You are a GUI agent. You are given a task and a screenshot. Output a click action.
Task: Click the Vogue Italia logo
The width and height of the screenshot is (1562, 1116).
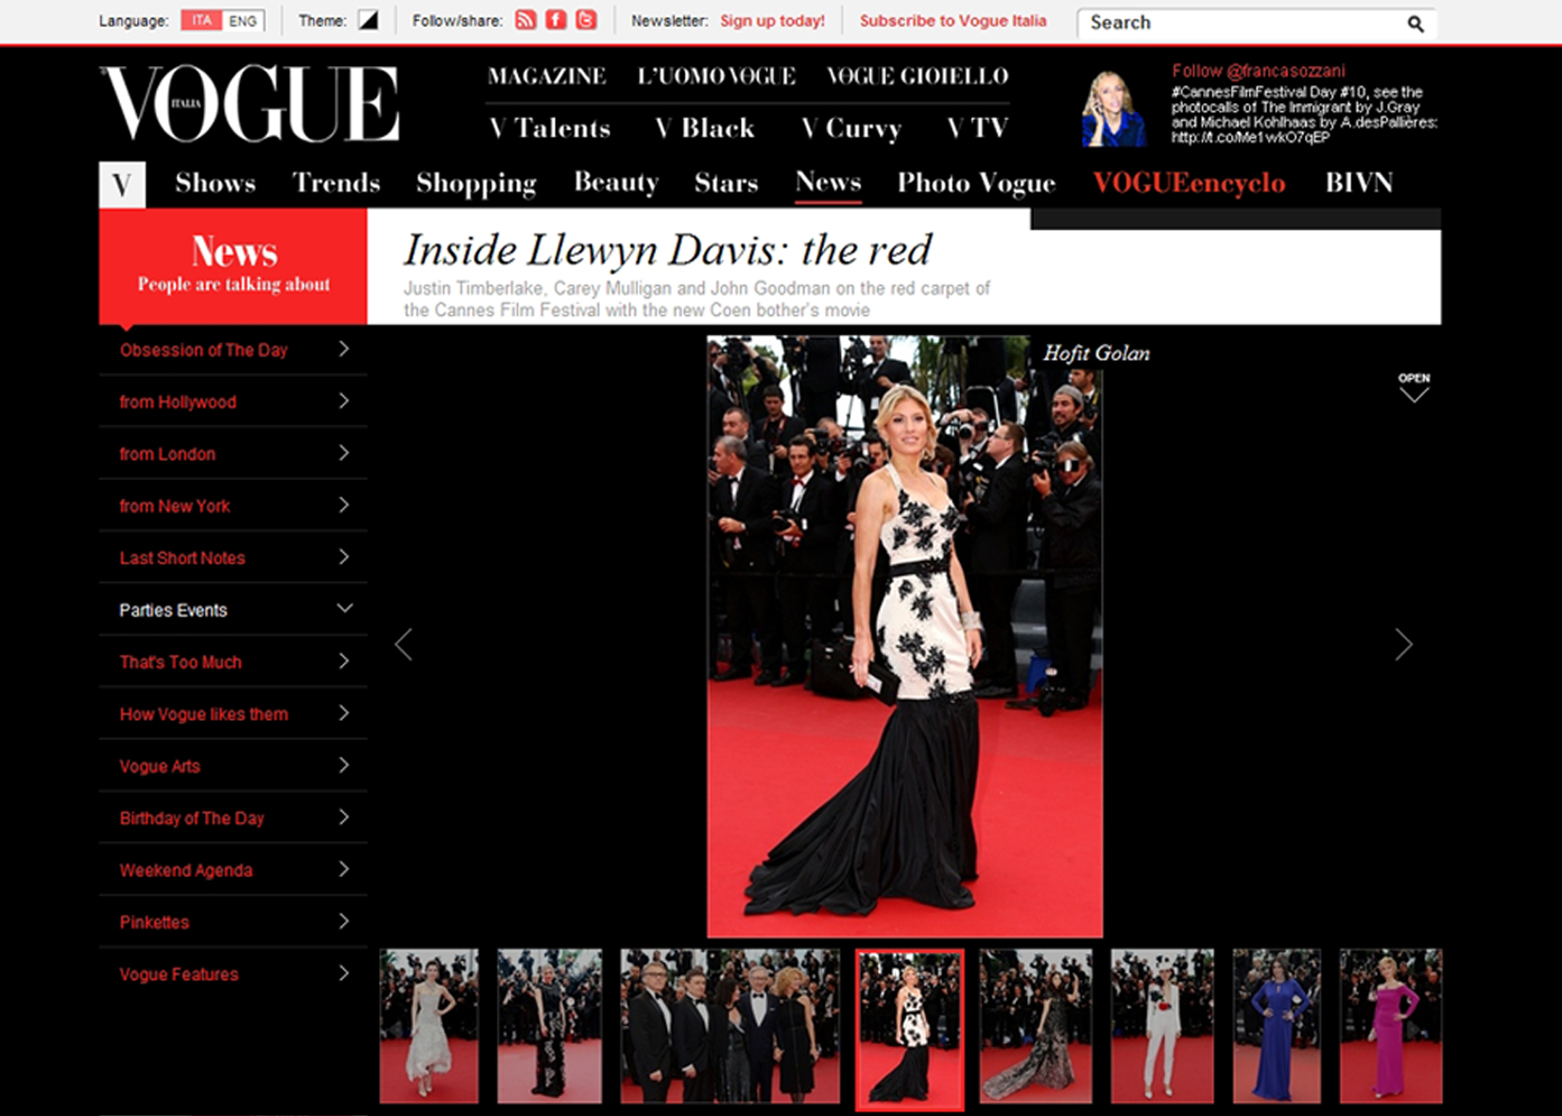coord(249,104)
